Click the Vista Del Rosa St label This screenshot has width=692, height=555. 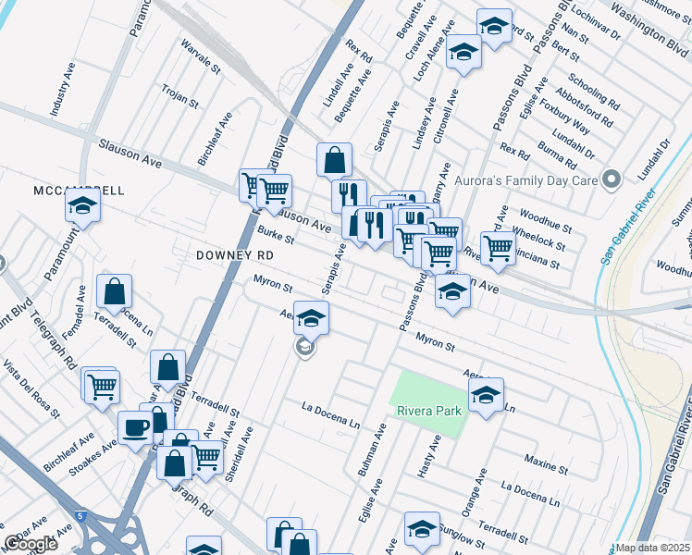pyautogui.click(x=31, y=388)
